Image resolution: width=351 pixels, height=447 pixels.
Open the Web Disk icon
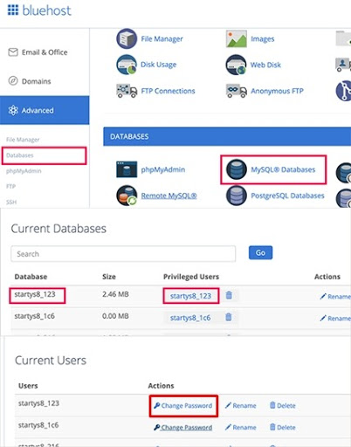click(236, 65)
